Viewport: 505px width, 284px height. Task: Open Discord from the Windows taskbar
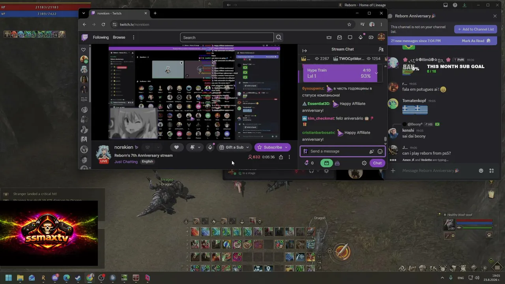coord(55,278)
